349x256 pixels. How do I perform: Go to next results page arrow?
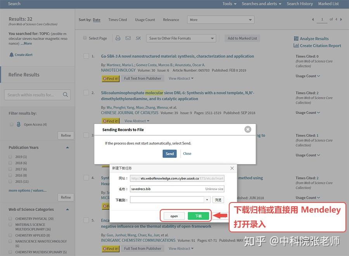(x=341, y=19)
